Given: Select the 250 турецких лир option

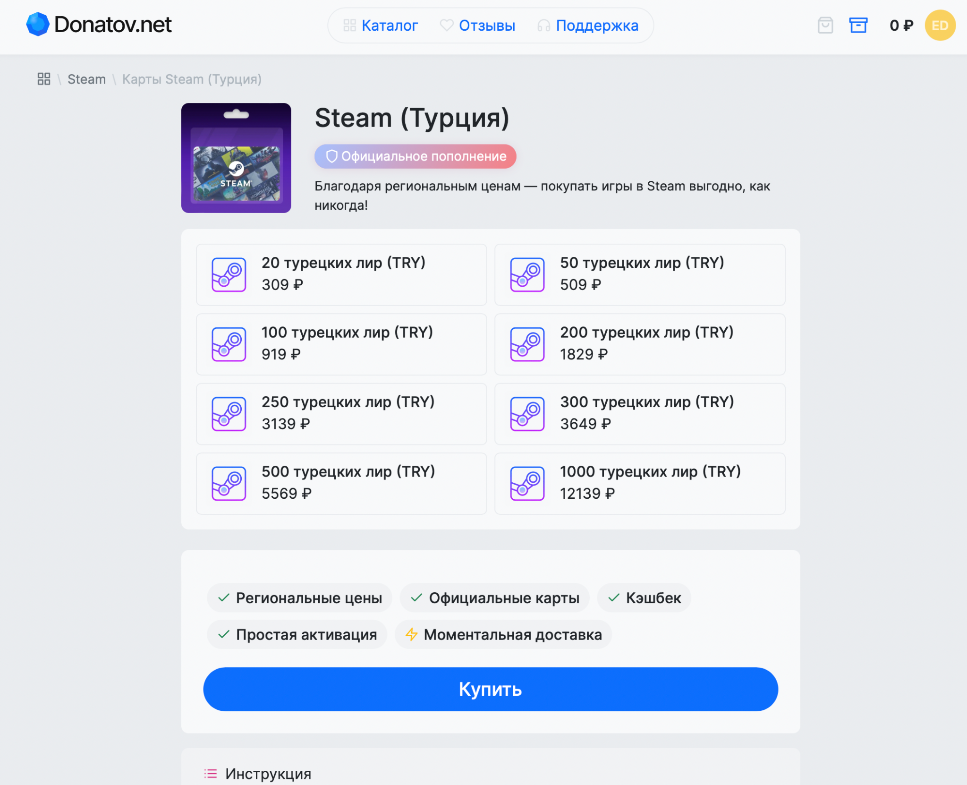Looking at the screenshot, I should [x=341, y=414].
